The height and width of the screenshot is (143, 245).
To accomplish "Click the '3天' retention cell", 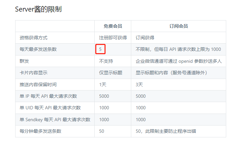I will 139,85.
